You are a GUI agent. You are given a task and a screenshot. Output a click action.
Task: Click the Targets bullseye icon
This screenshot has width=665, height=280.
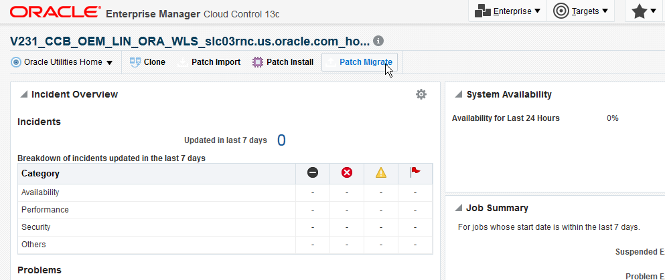tap(561, 11)
